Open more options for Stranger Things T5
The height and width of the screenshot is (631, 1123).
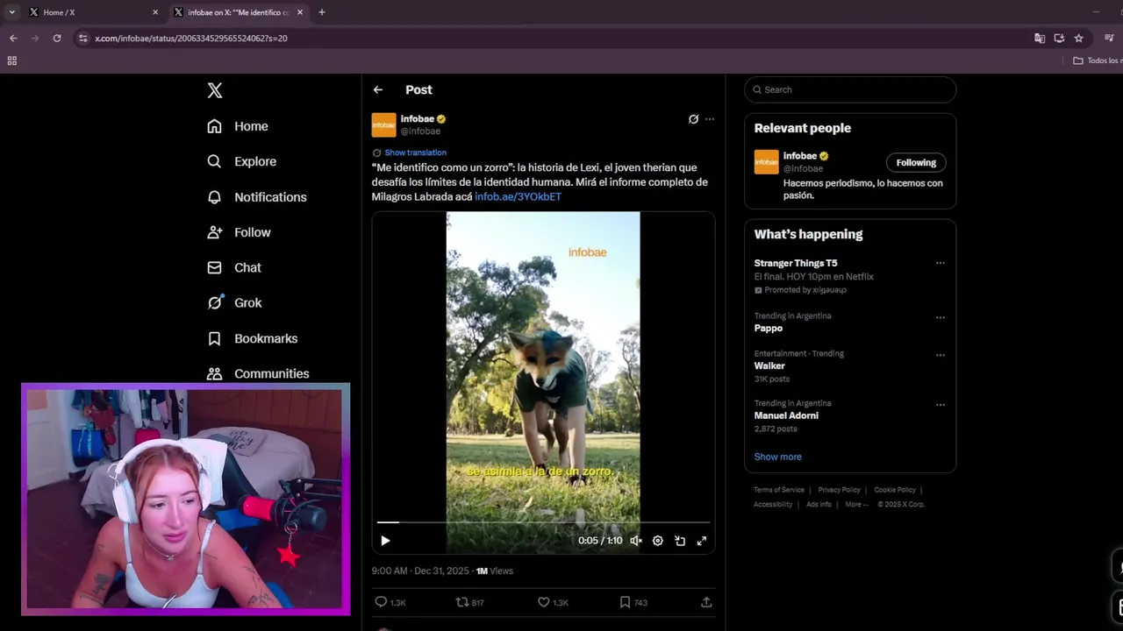[x=941, y=263]
